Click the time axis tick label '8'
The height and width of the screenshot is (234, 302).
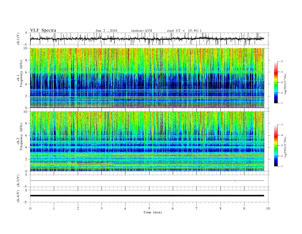coord(220,208)
